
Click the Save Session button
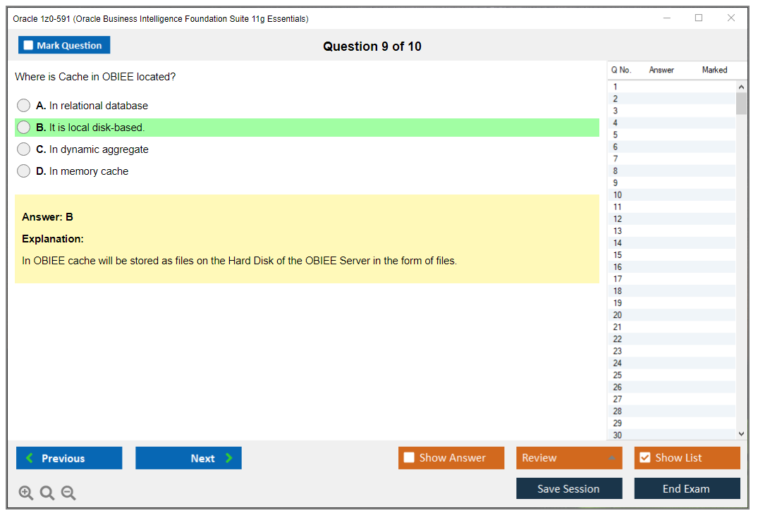[568, 488]
